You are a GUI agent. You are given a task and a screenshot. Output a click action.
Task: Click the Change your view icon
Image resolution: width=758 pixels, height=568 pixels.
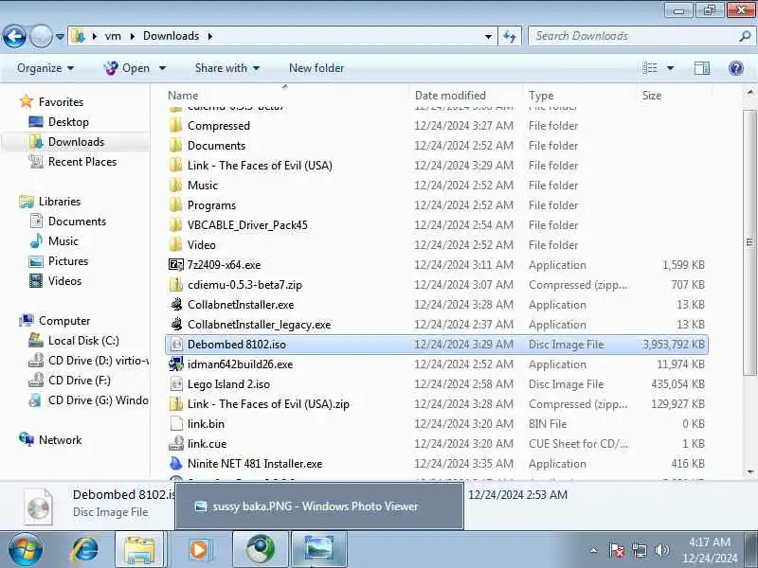tap(650, 68)
